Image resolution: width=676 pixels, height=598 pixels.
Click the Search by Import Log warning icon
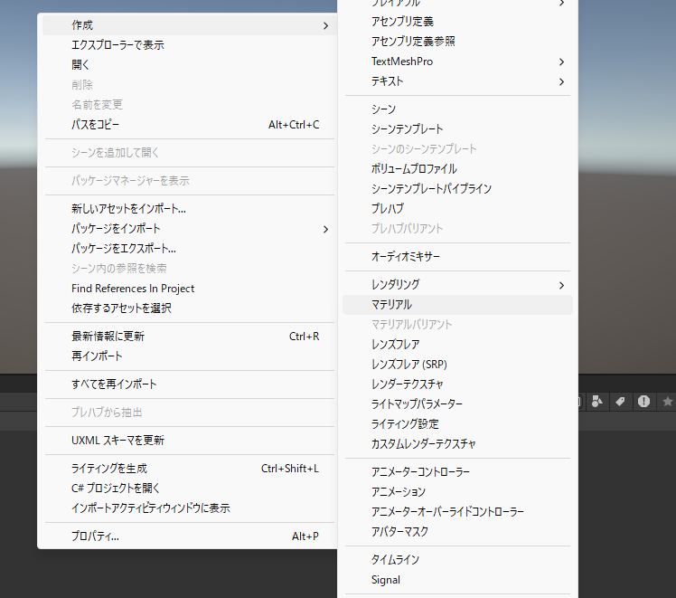(643, 401)
